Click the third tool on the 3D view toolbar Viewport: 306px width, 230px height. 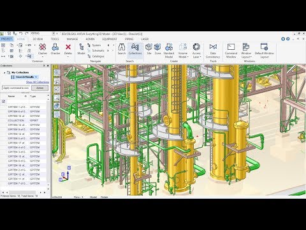point(57,89)
